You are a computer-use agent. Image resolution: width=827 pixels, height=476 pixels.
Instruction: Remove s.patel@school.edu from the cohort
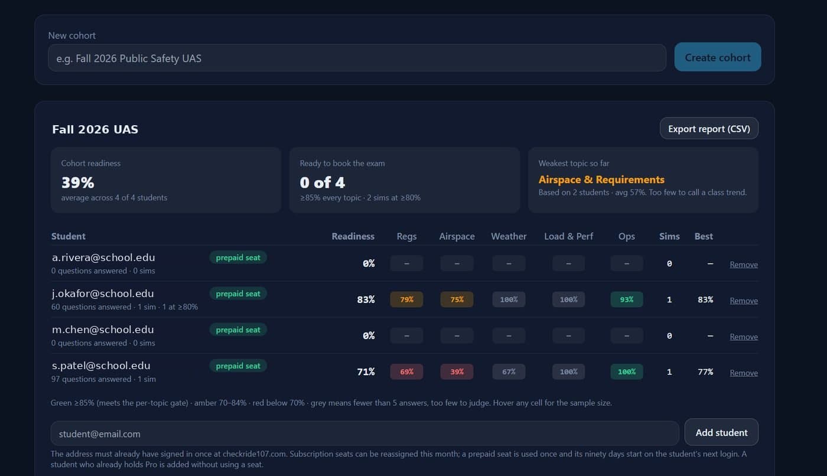[x=744, y=373]
